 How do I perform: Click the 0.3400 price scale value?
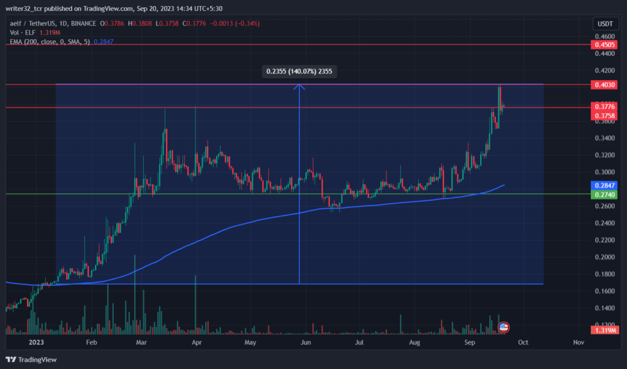click(x=605, y=138)
